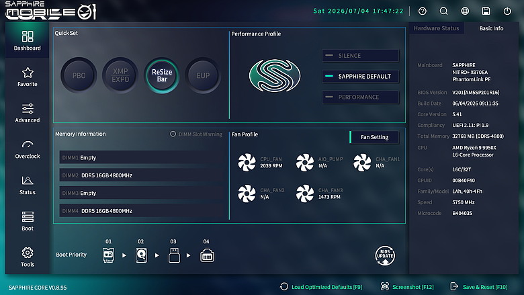Click Screenshot [F12] button
Screen dimensions: 524x295
pyautogui.click(x=407, y=287)
